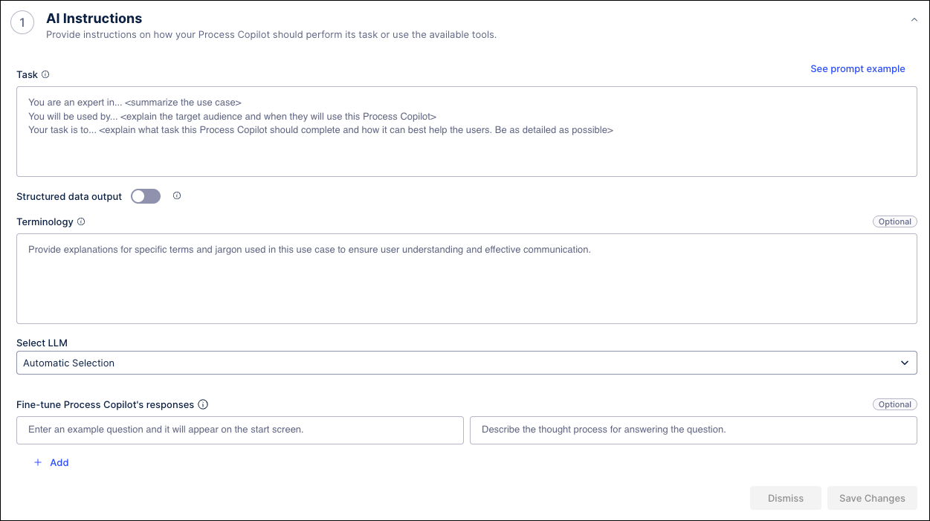Click the thought process description field
The image size is (930, 521).
[694, 430]
